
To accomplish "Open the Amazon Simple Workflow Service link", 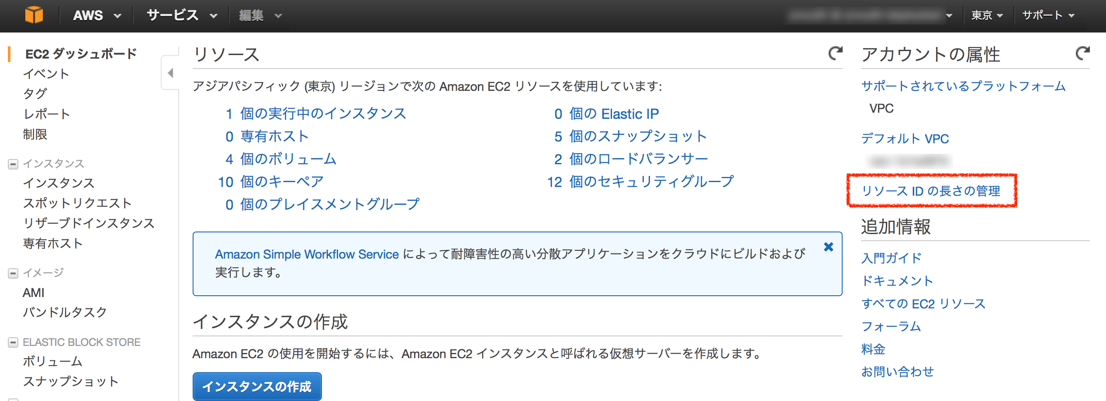I will tap(307, 254).
